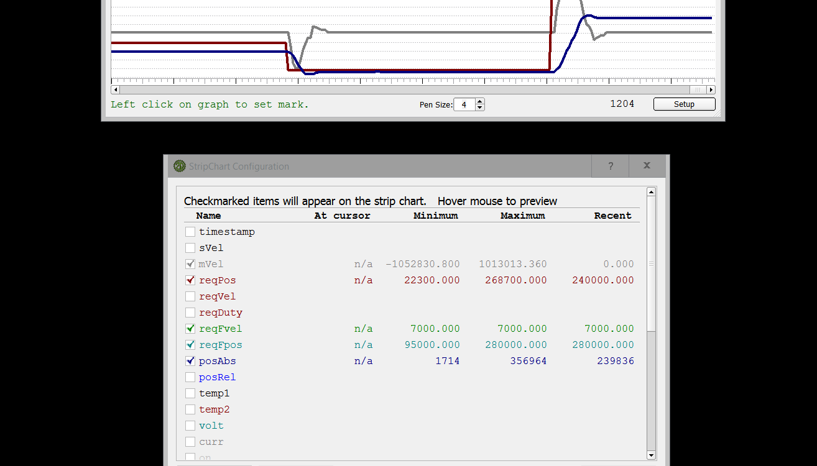817x466 pixels.
Task: Enable the reqVel checkbox
Action: click(190, 296)
